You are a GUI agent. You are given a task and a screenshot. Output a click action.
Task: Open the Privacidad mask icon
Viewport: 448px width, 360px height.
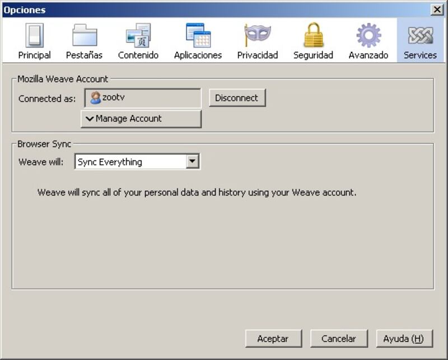[257, 35]
